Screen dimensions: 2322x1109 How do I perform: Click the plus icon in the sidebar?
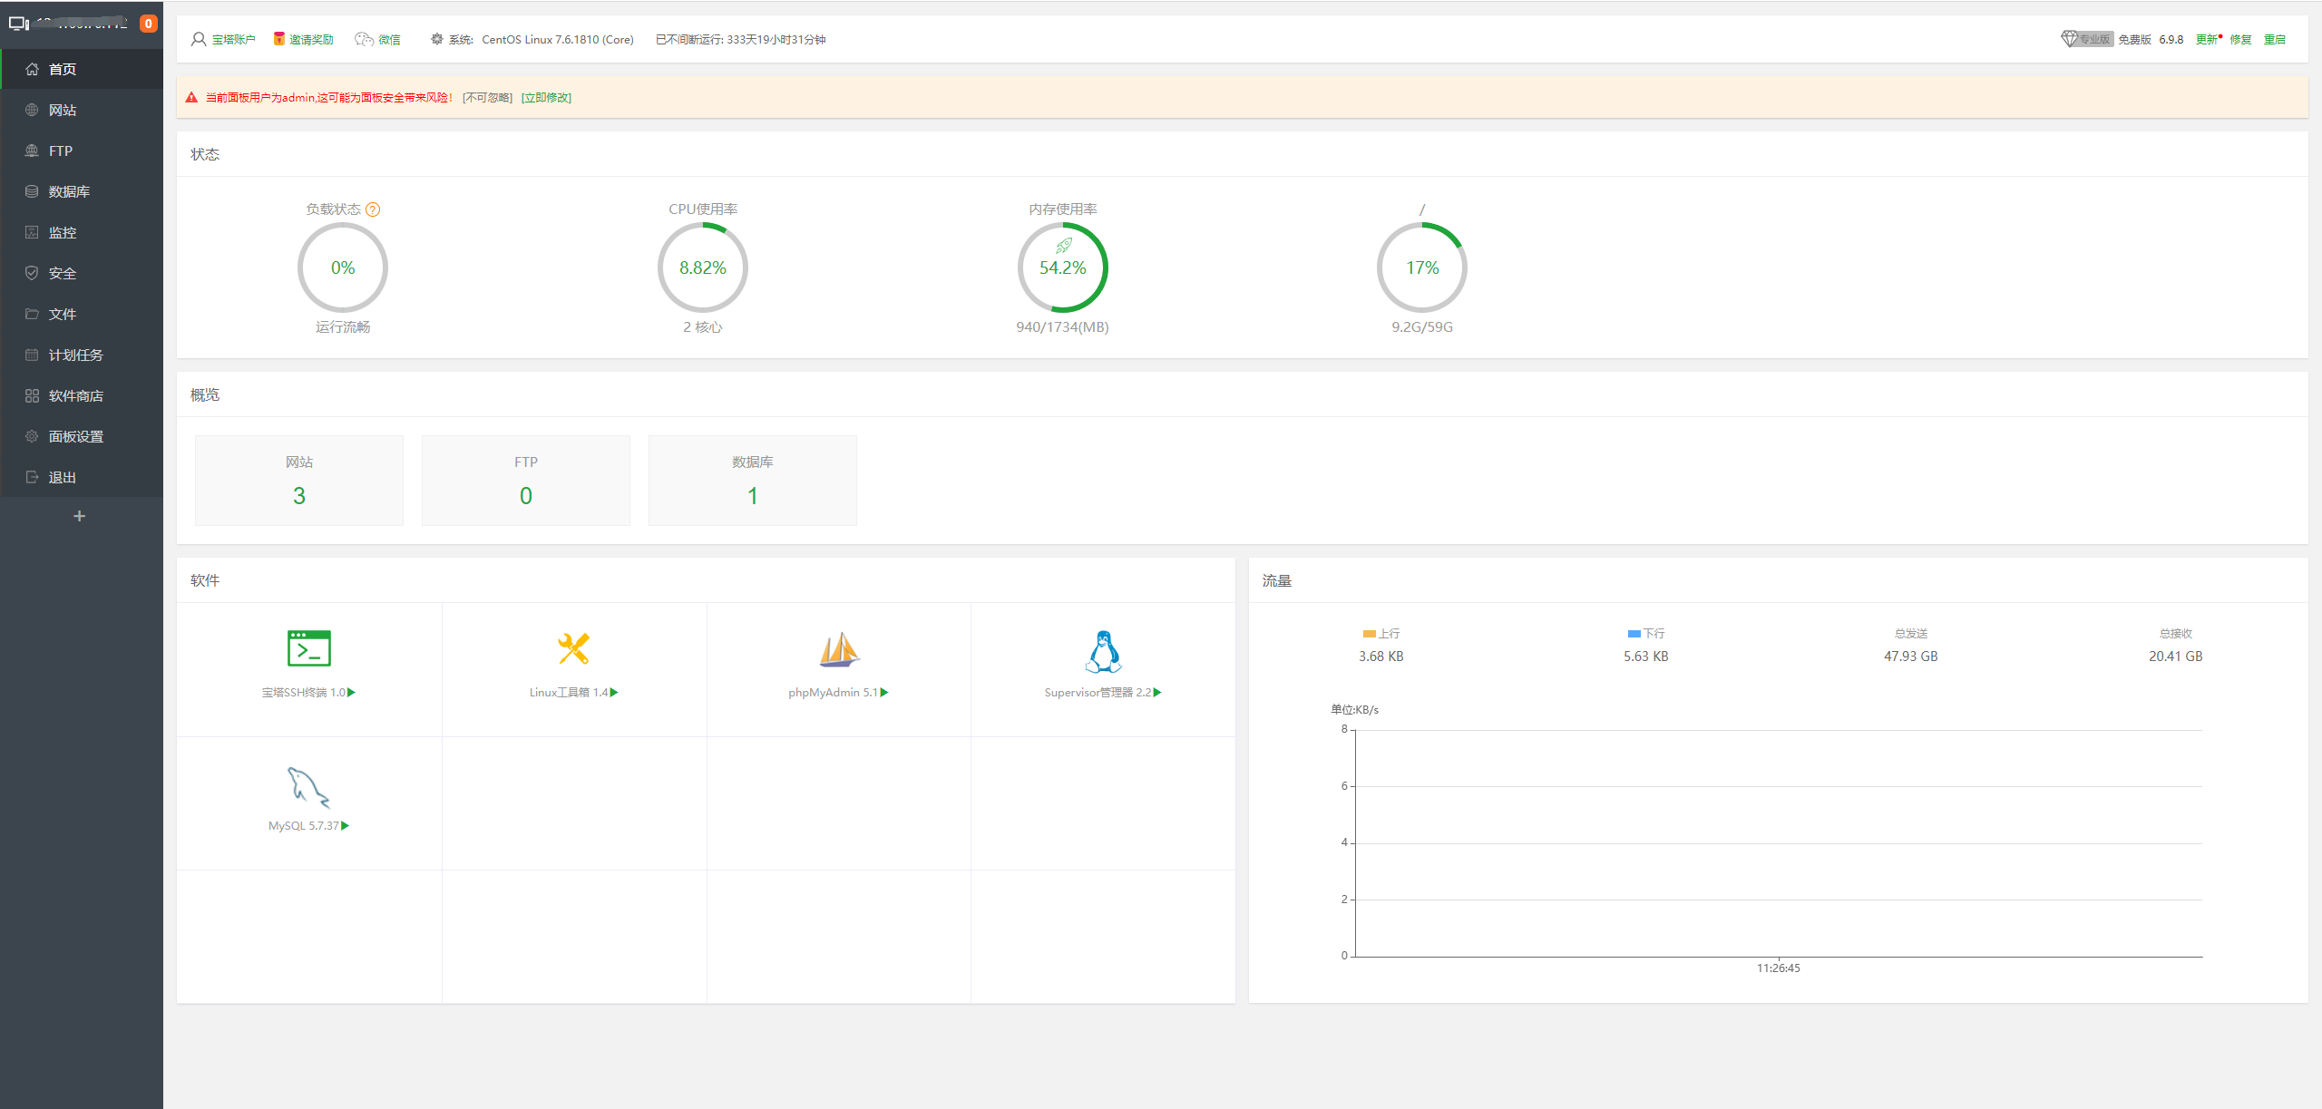[80, 516]
